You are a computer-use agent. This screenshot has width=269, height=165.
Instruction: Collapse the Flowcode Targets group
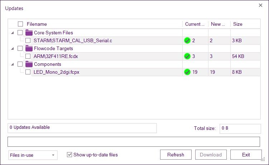tap(12, 48)
